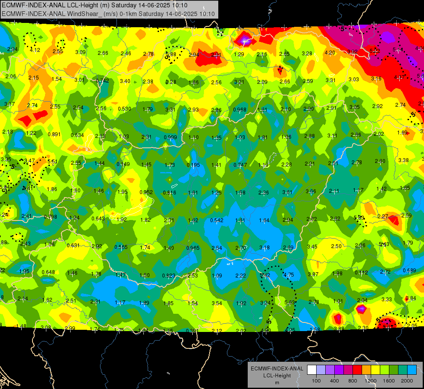
Task: Select the grid value 0.565
Action: pos(121,247)
